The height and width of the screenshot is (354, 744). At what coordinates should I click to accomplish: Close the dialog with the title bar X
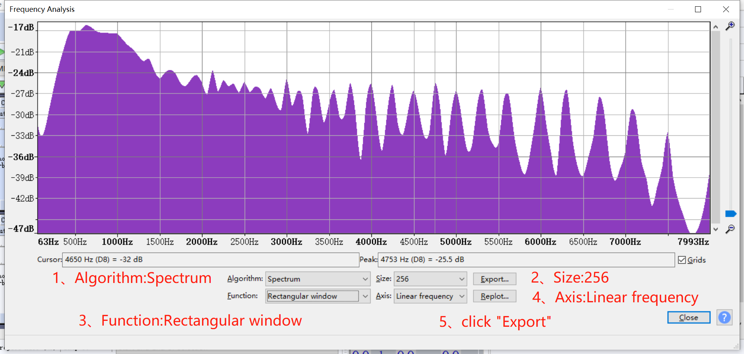(725, 9)
